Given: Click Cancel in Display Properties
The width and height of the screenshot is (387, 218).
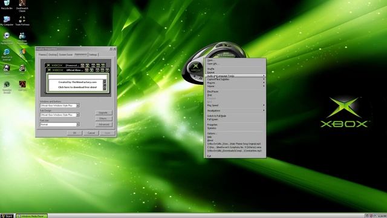Looking at the screenshot, I should (91, 133).
